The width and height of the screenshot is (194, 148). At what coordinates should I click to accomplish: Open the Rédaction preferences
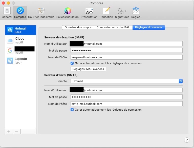106,13
